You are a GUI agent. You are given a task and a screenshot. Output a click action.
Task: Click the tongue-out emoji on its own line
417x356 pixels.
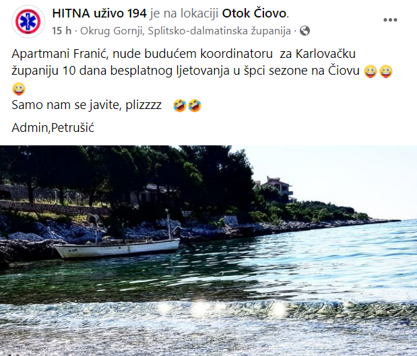[x=19, y=89]
